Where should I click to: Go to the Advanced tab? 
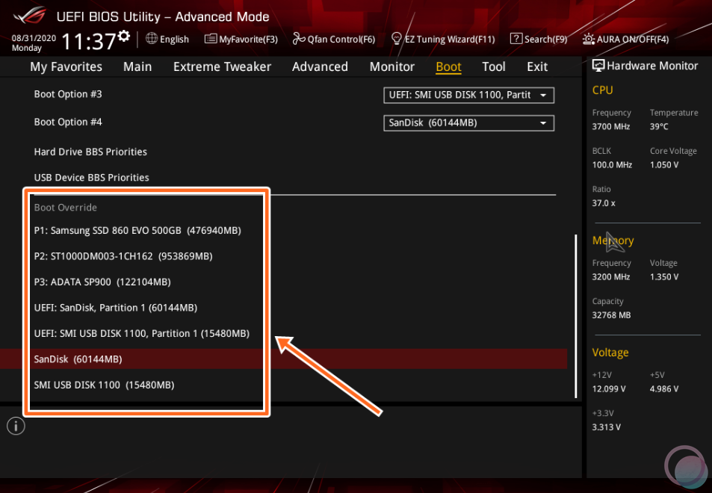coord(320,66)
